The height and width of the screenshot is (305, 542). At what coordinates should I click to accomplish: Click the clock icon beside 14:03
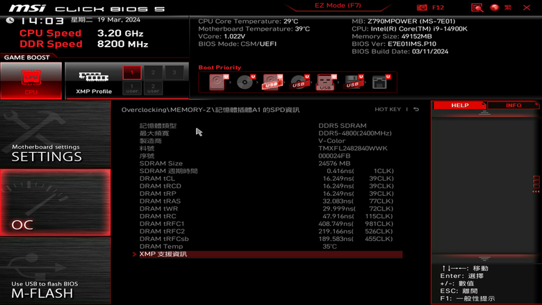(x=10, y=20)
